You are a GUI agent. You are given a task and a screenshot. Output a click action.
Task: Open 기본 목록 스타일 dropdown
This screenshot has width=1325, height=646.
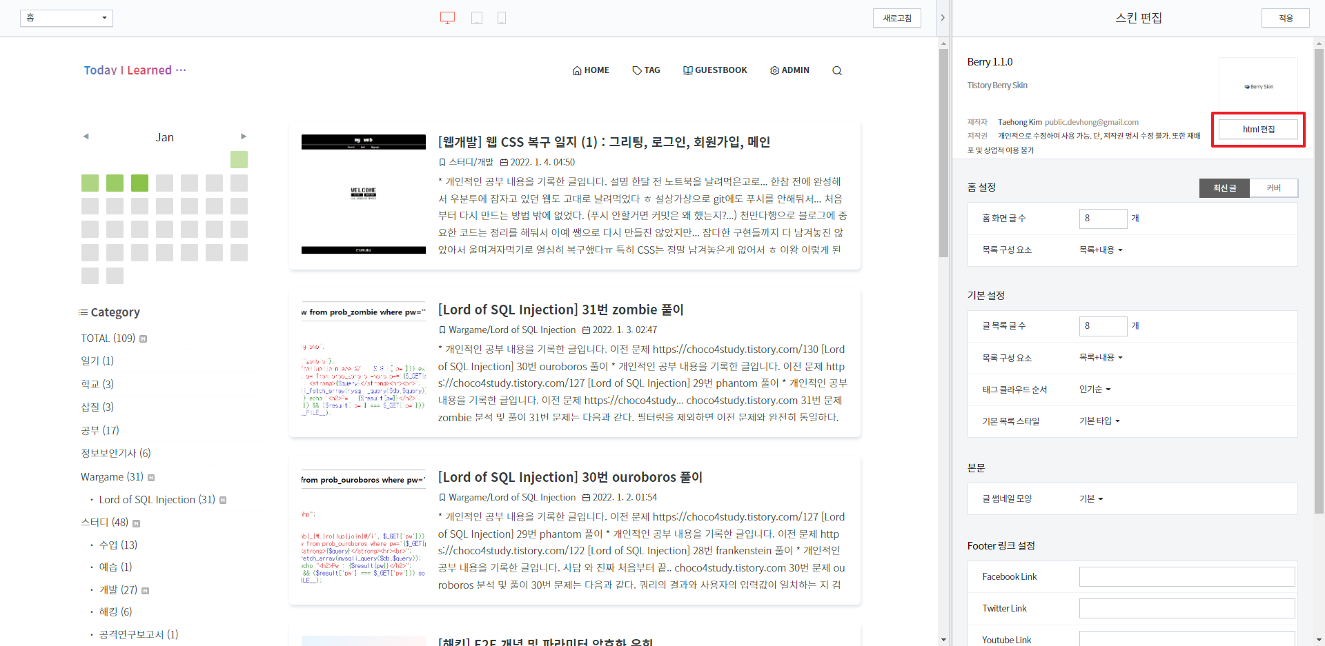tap(1099, 421)
